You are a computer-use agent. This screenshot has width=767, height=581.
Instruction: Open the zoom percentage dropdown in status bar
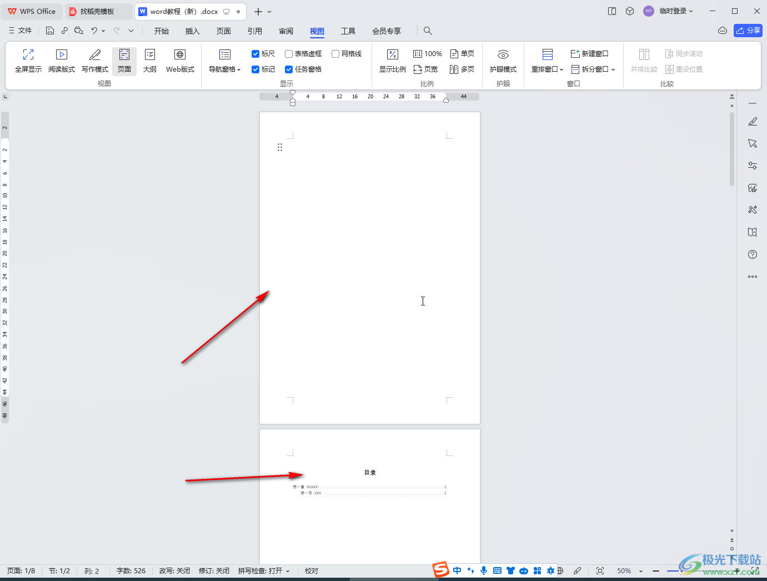pyautogui.click(x=641, y=571)
